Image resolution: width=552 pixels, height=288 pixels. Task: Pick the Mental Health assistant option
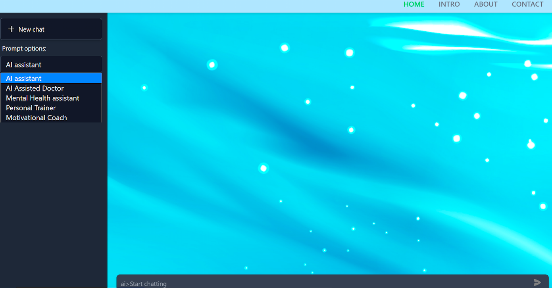[x=42, y=98]
